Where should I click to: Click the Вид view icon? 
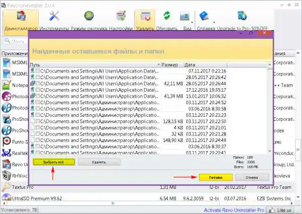[x=185, y=16]
